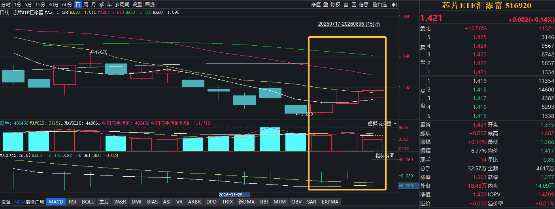Viewport: 555px width, 209px height.
Task: Click the MA20 1.670 legend label
Action: 110,13
